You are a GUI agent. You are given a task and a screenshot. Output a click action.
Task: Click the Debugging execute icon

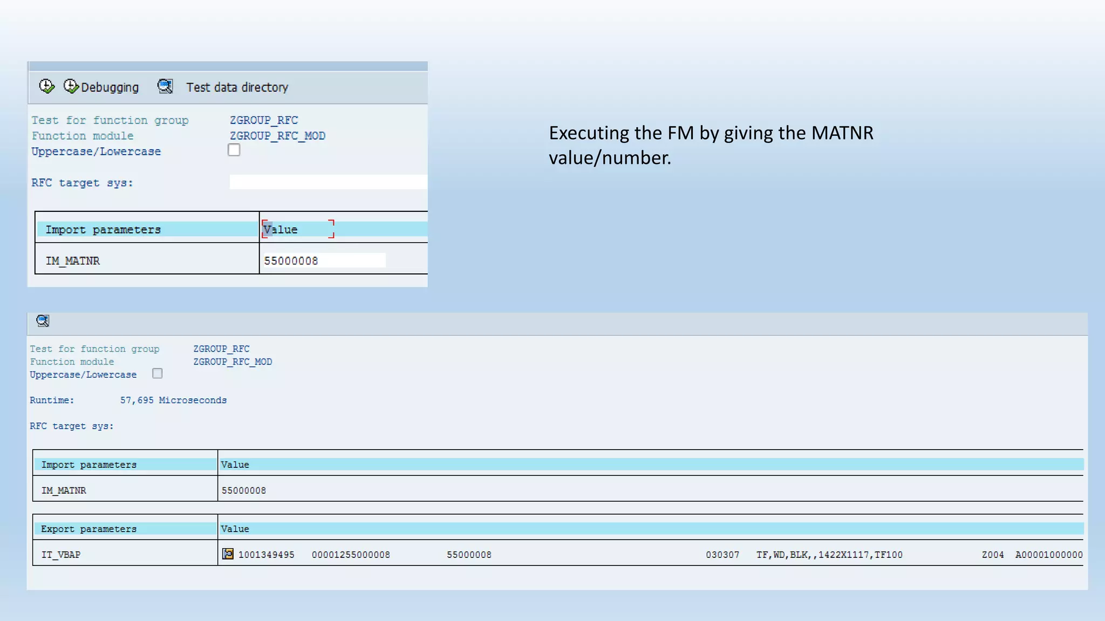click(x=71, y=86)
